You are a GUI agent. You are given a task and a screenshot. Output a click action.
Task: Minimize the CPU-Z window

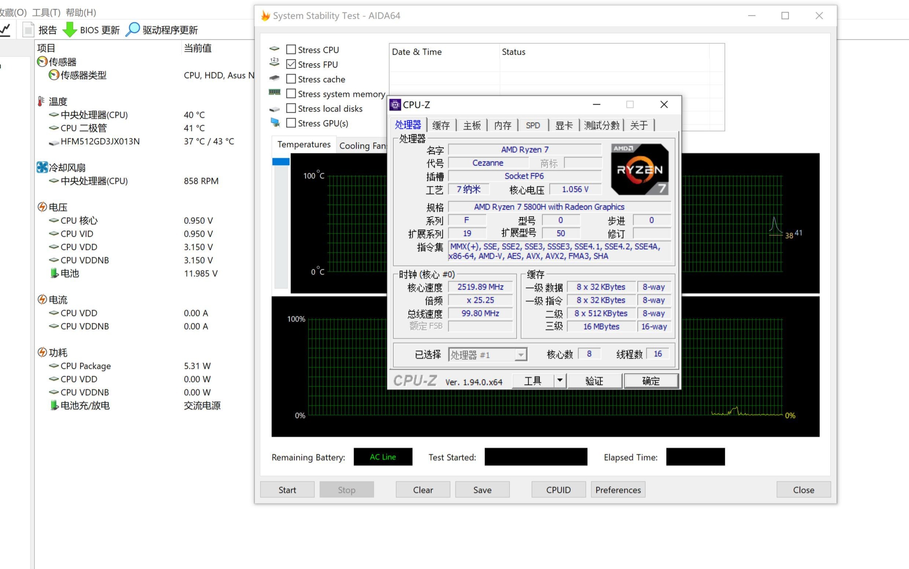click(597, 105)
